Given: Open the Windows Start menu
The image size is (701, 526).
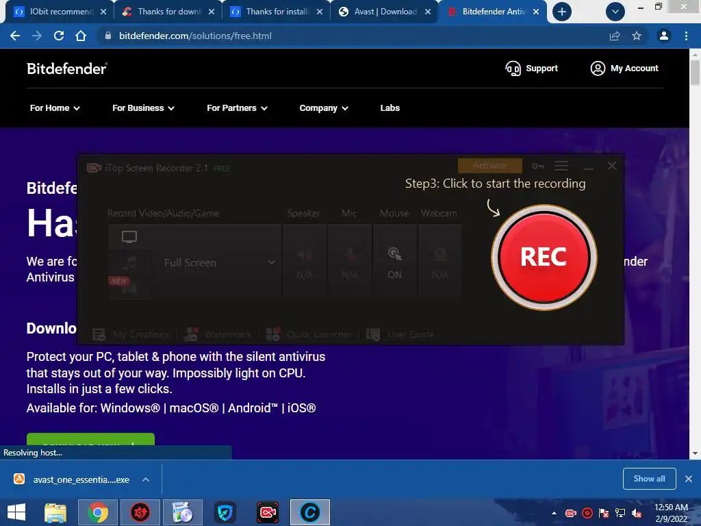Looking at the screenshot, I should point(16,512).
